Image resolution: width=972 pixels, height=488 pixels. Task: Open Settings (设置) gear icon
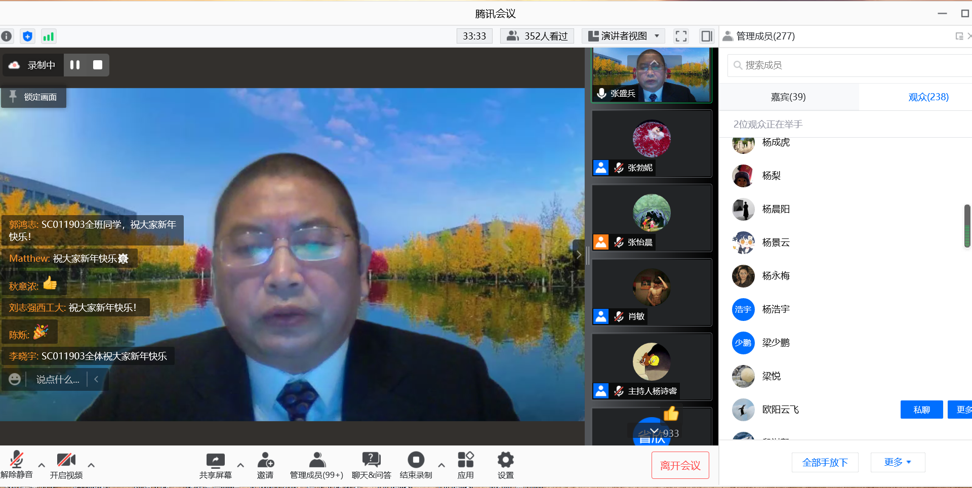(x=505, y=460)
